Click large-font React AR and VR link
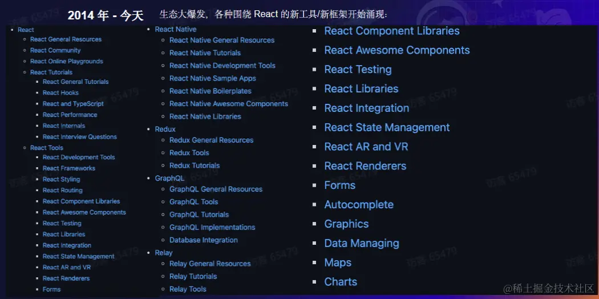 click(x=366, y=147)
